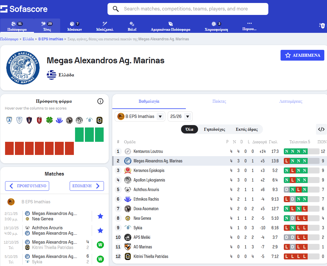Switch to the Λεπτομέρειες tab
Screen dimensions: 327x266
291,102
